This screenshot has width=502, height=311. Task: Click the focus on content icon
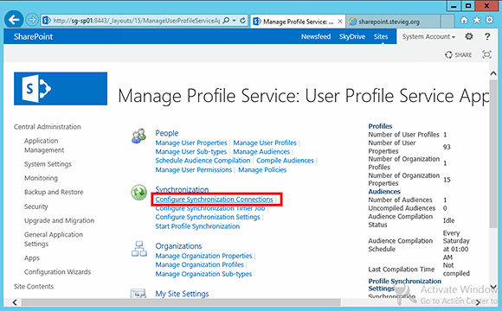point(486,54)
